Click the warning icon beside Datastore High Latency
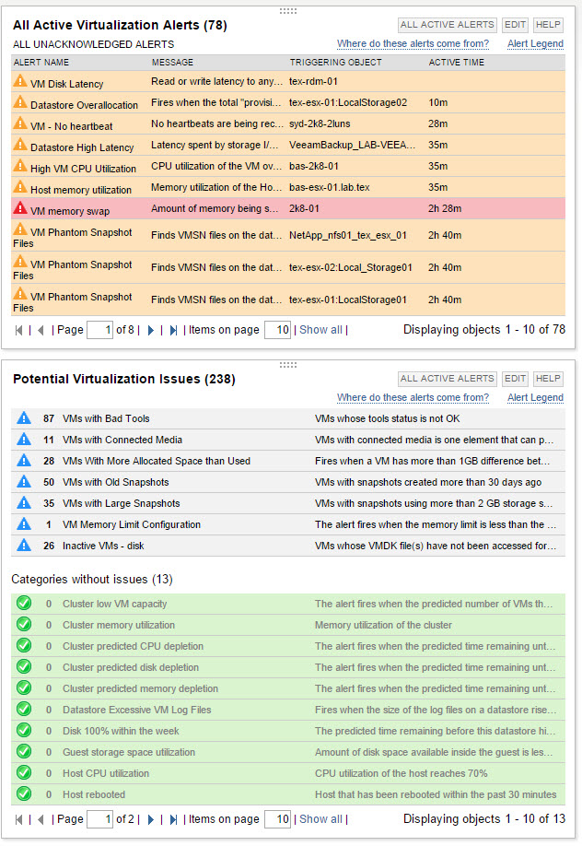This screenshot has height=846, width=582. [20, 145]
